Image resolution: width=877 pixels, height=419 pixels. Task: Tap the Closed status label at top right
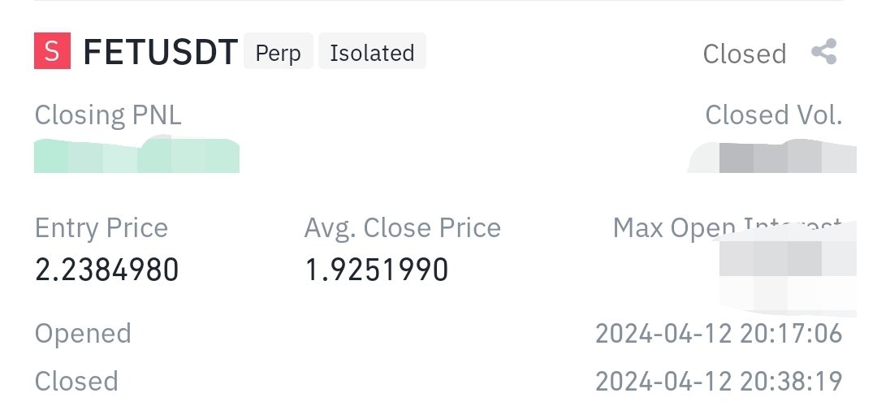click(745, 54)
